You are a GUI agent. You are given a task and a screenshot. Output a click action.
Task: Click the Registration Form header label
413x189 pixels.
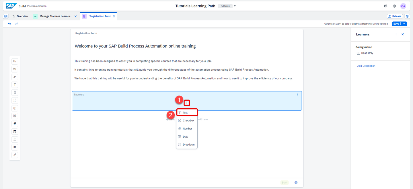pyautogui.click(x=86, y=33)
